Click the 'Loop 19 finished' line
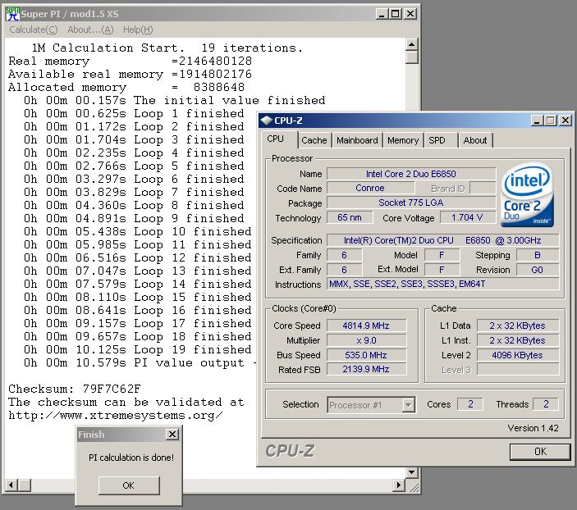The height and width of the screenshot is (510, 577). pos(138,349)
